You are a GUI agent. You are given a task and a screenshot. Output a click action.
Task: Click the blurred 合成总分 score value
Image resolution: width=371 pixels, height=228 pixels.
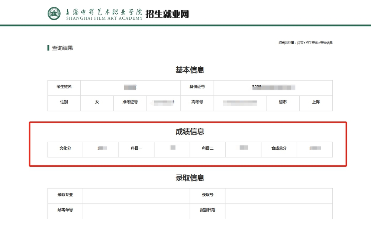pyautogui.click(x=314, y=149)
